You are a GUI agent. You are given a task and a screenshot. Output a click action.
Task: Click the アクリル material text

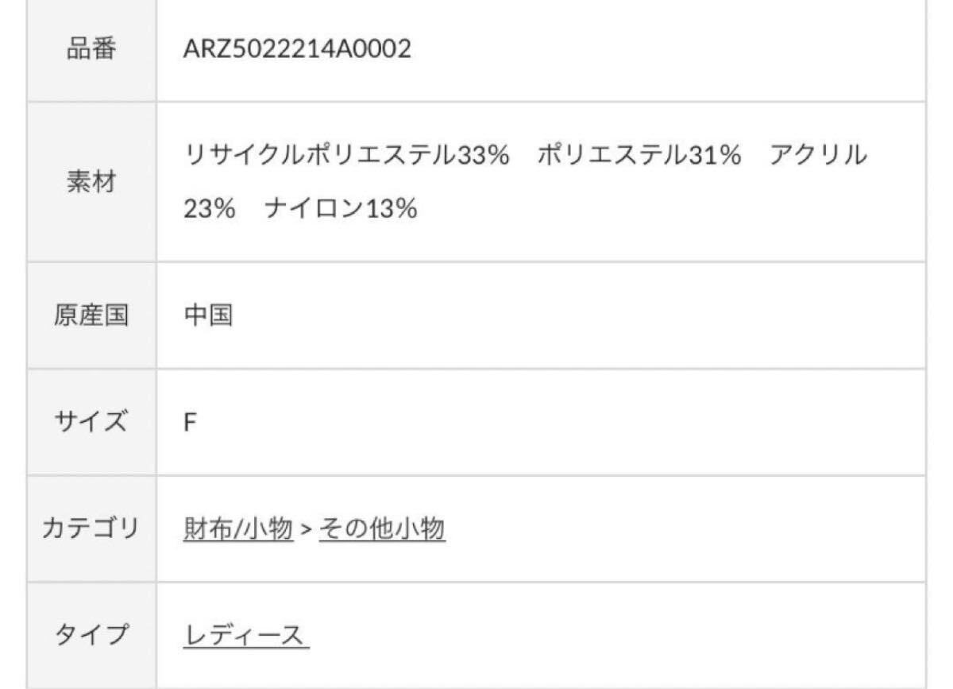(817, 155)
